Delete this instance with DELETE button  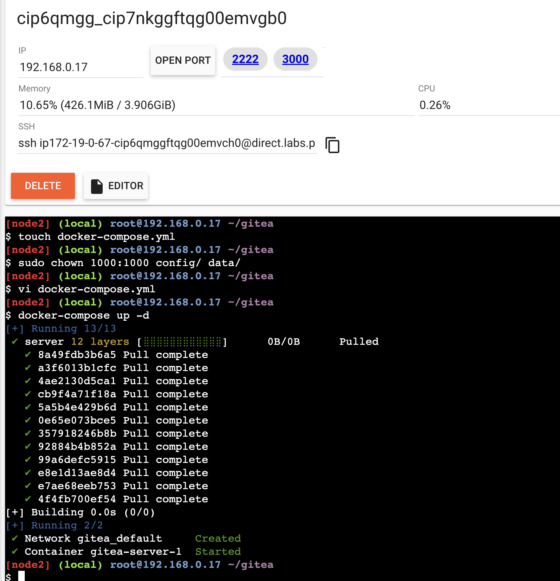click(43, 186)
